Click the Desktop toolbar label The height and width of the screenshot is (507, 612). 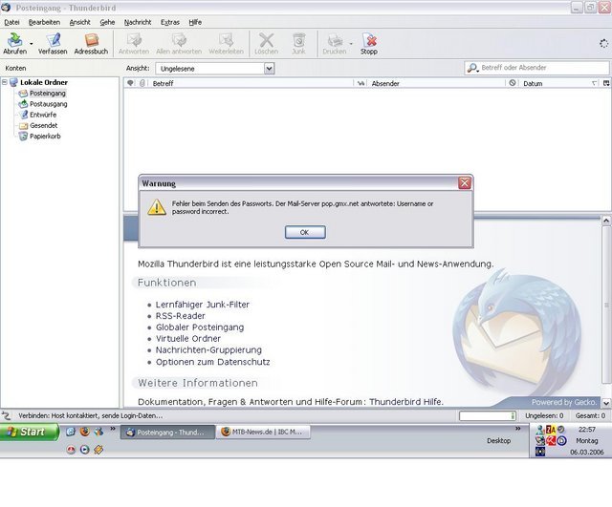499,441
